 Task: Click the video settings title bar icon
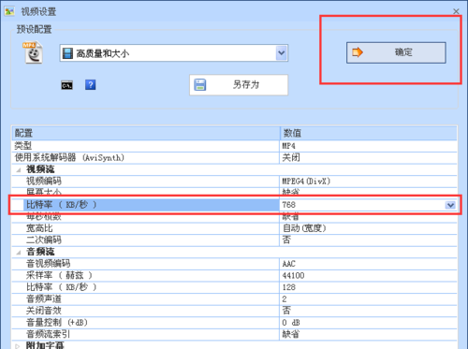point(9,11)
